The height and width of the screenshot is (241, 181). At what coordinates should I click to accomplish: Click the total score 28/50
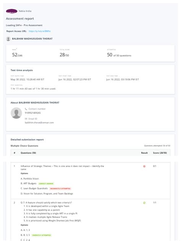point(64,55)
